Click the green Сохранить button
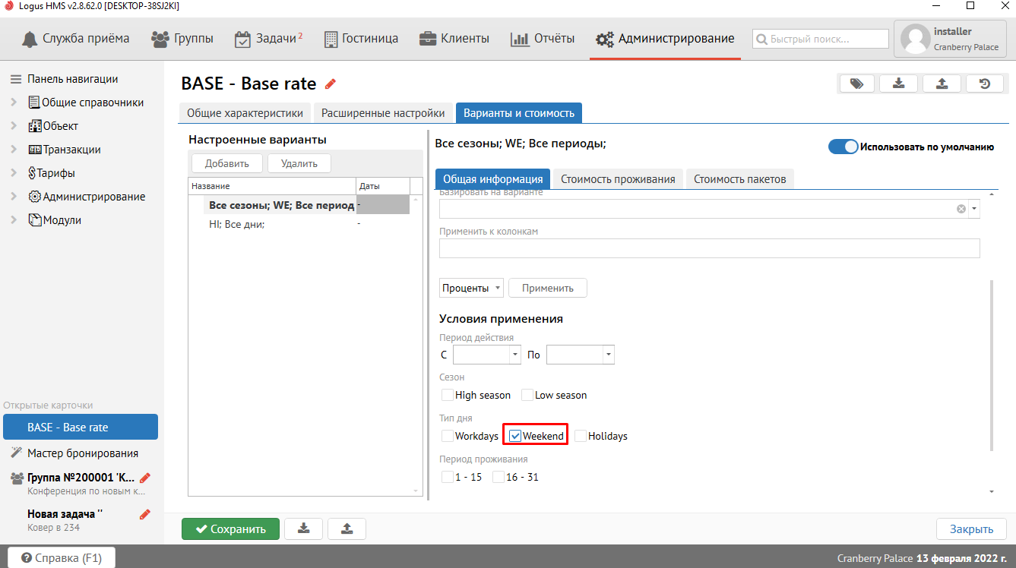Screen dimensions: 1016x568 click(x=230, y=529)
